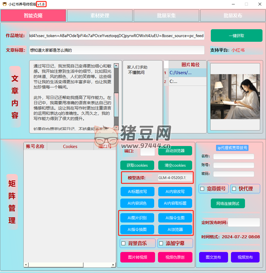The image size is (266, 273).
Task: Open the 模型选择 GLM-4-0520 dropdown
Action: tap(175, 178)
